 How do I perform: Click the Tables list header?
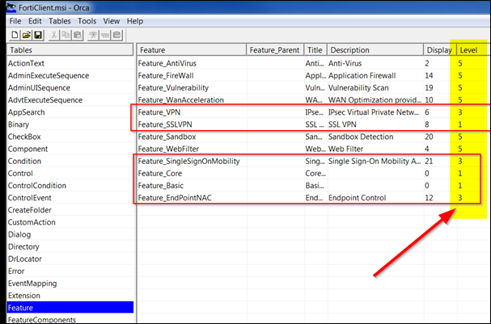70,50
